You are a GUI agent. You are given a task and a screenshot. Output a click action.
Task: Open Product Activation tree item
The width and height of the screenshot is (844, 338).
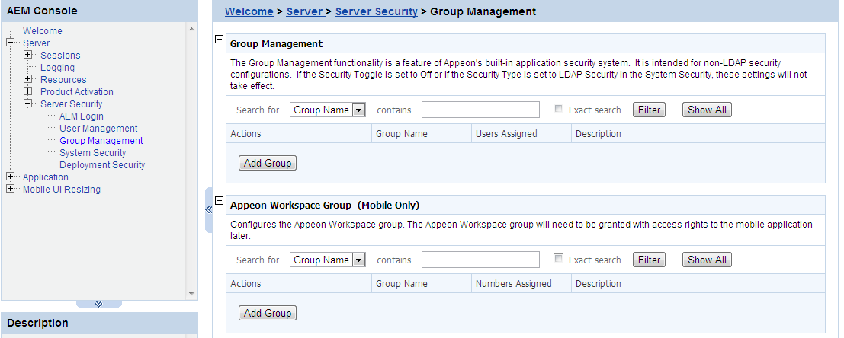pos(77,92)
